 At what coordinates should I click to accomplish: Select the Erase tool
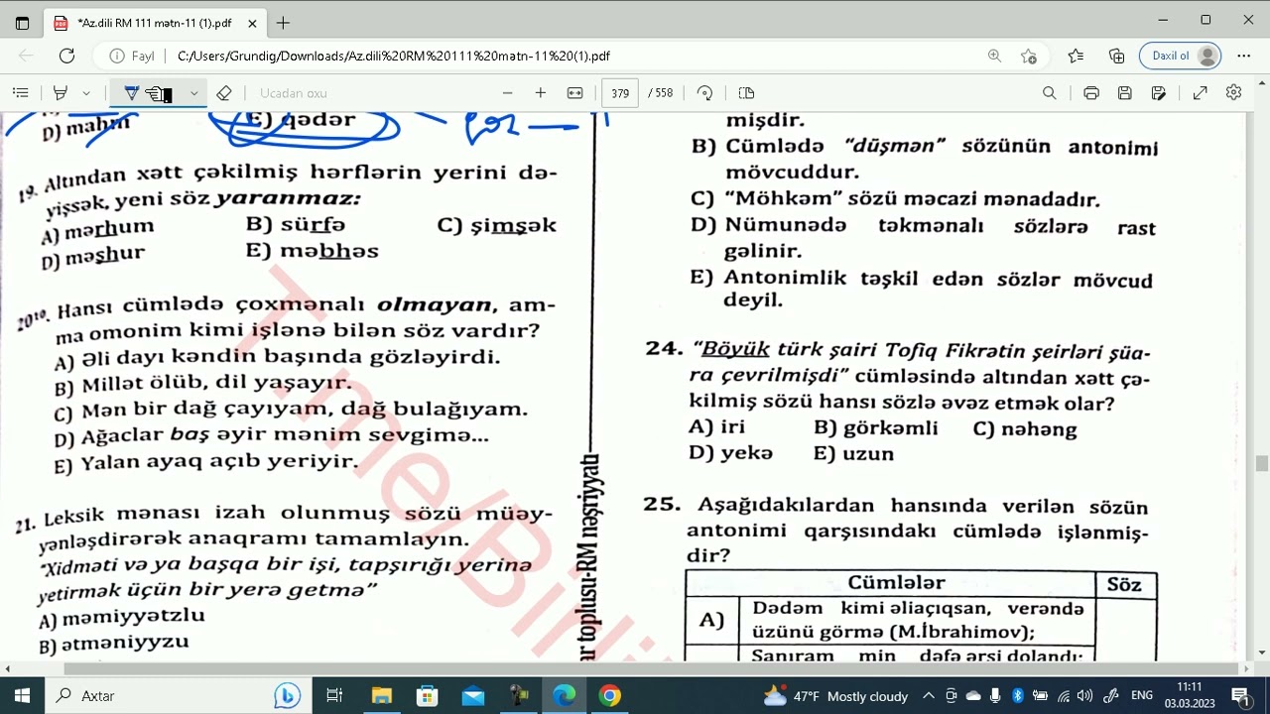tap(224, 93)
